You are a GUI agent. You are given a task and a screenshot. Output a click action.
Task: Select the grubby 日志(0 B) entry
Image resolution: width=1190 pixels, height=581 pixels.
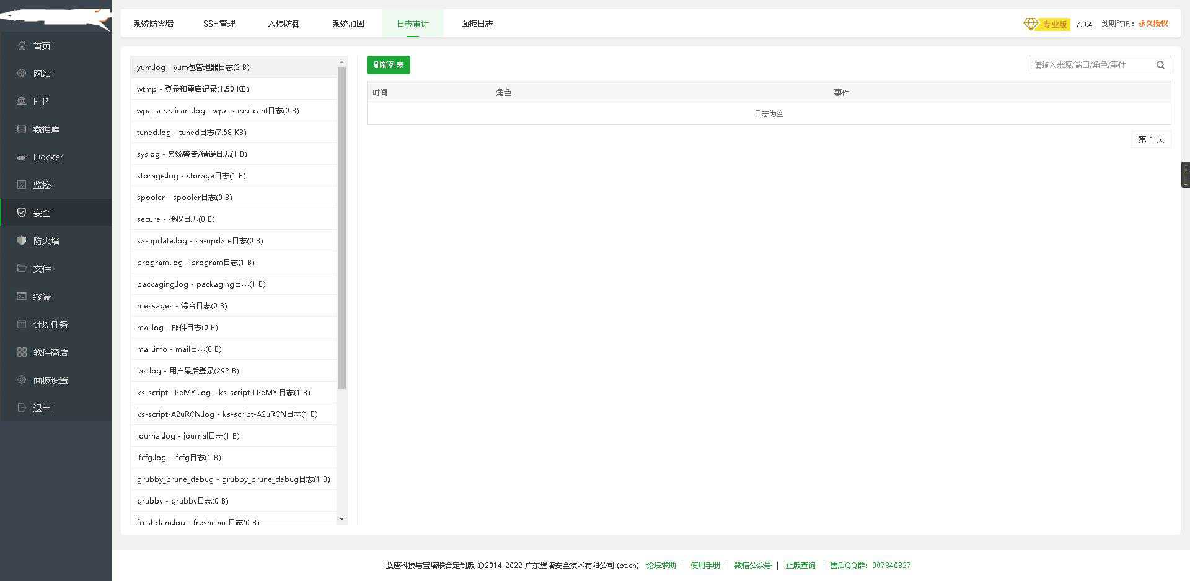234,500
